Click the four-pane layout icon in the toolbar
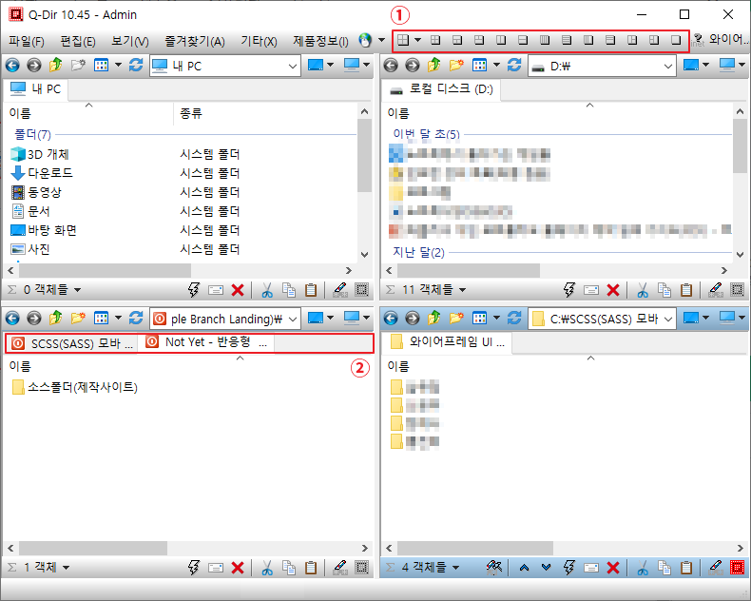Viewport: 751px width, 601px height. tap(403, 40)
